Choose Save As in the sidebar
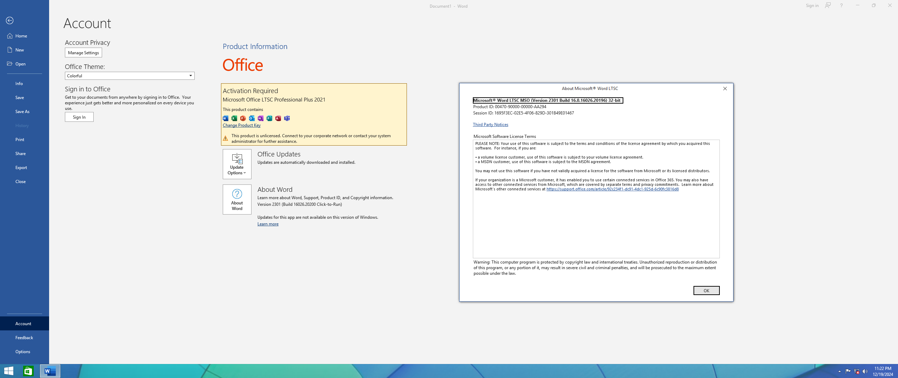 pos(25,111)
